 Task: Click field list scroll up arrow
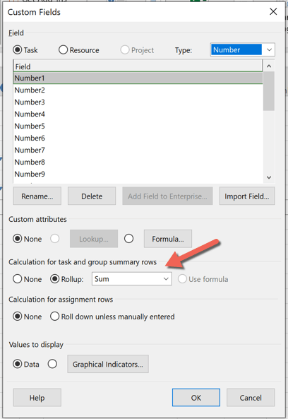pyautogui.click(x=269, y=66)
